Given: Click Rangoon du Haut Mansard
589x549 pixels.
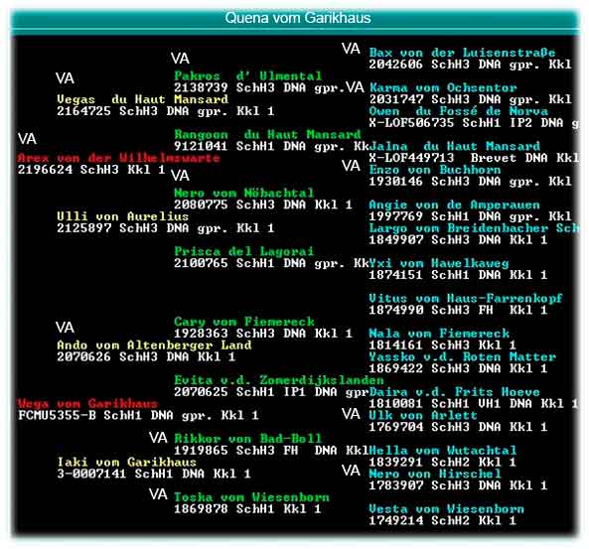Looking at the screenshot, I should pos(267,134).
